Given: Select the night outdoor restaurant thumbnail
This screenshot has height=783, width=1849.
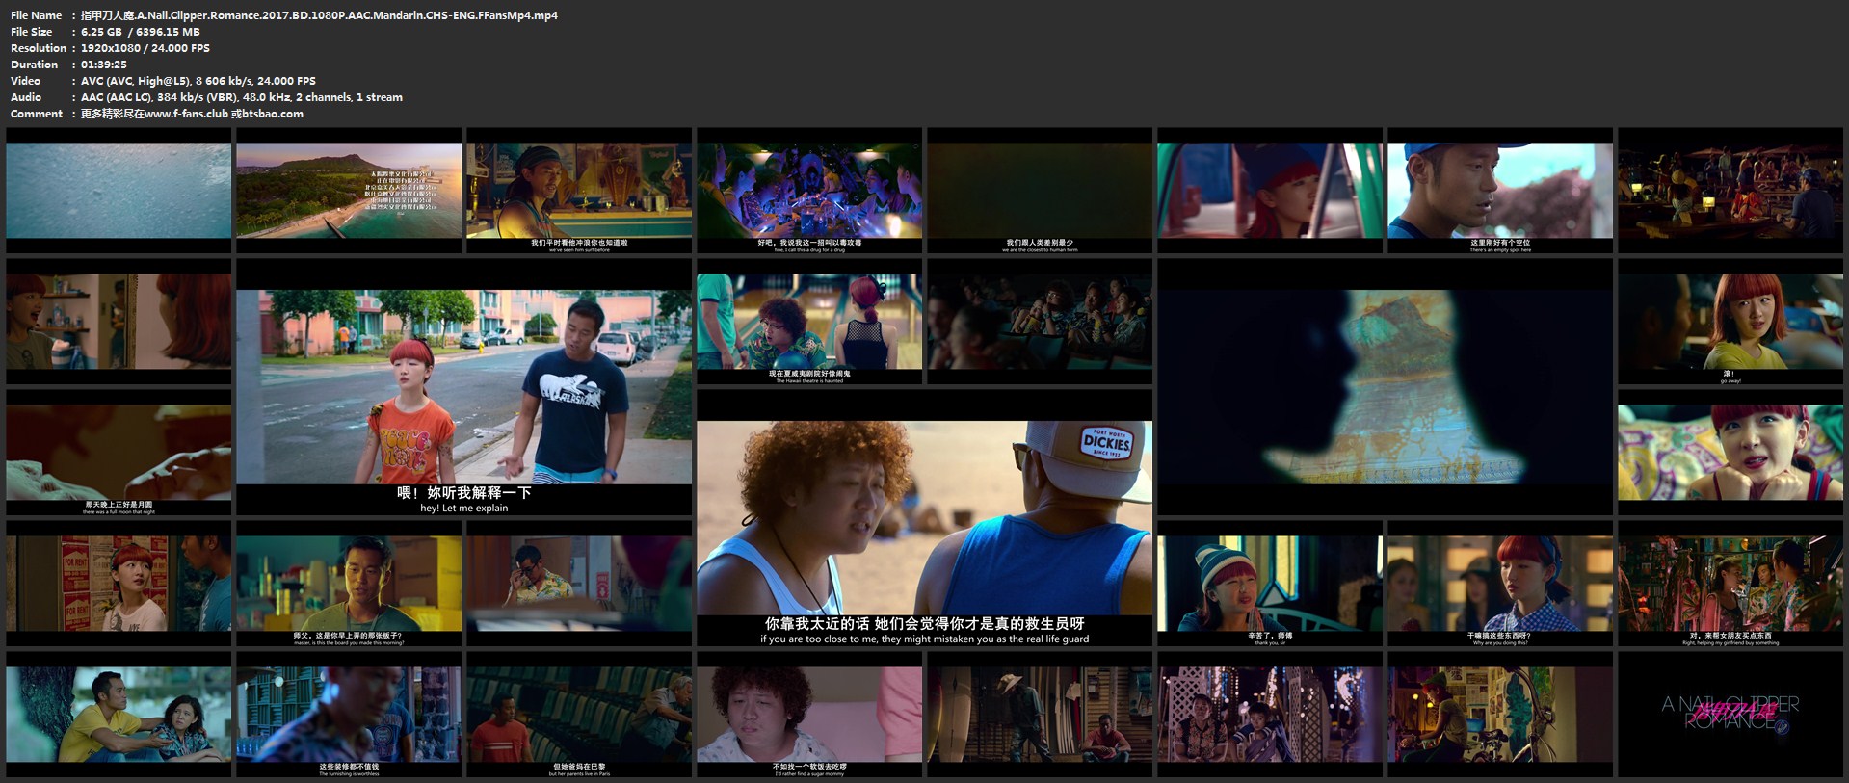Looking at the screenshot, I should 1730,190.
